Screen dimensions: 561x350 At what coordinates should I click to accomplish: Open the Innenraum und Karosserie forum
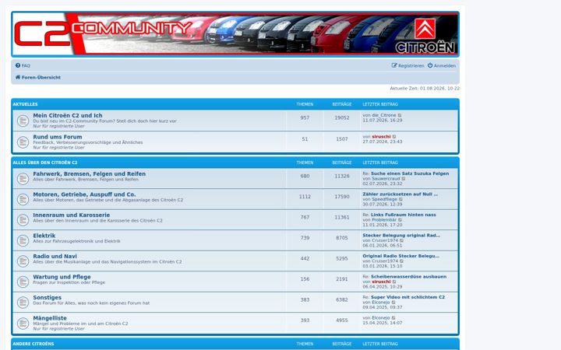click(71, 215)
